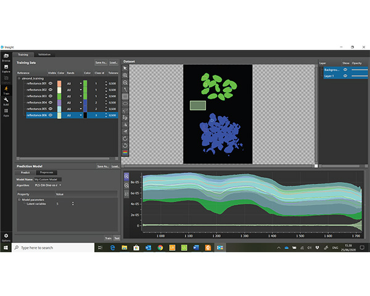Select the ellipse selection tool in Dataset toolbar
Image resolution: width=370 pixels, height=296 pixels.
click(x=126, y=103)
